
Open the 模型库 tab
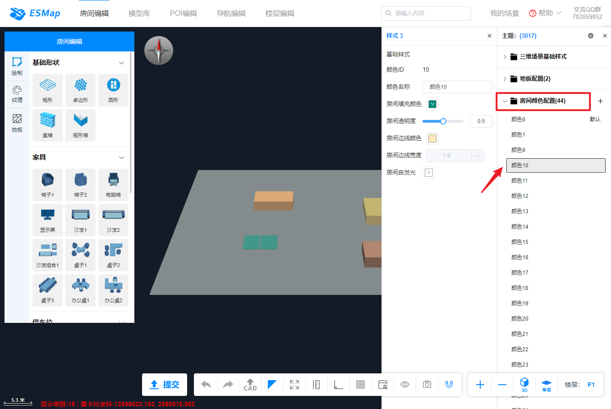pyautogui.click(x=139, y=14)
